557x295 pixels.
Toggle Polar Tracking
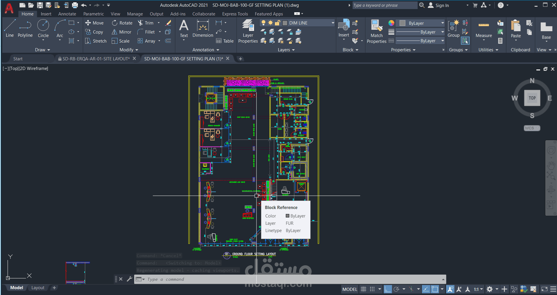pyautogui.click(x=396, y=289)
